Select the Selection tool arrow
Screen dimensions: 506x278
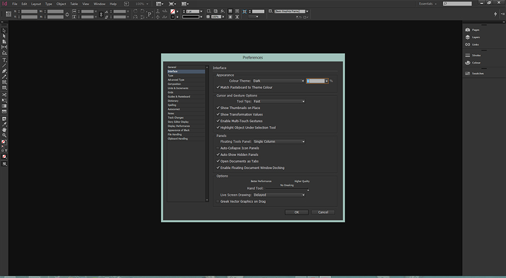pos(4,30)
